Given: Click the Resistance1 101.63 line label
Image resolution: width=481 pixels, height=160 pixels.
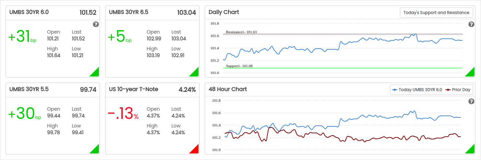Looking at the screenshot, I should click(x=241, y=32).
